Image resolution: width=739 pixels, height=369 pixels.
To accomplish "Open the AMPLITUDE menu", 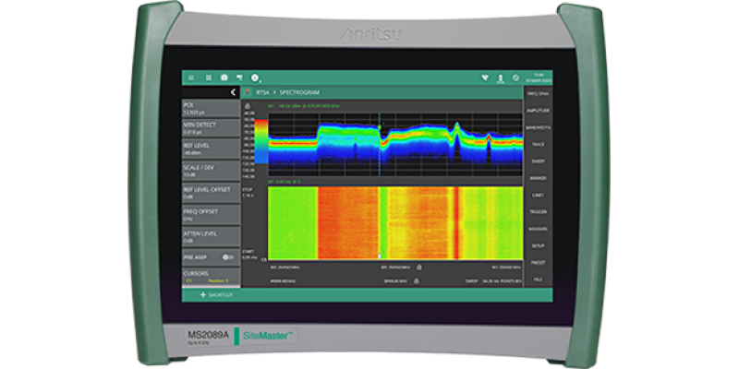I will coord(539,111).
